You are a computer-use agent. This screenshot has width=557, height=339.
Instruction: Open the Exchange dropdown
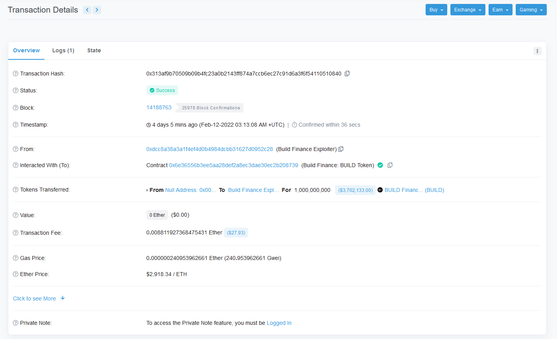pos(468,10)
